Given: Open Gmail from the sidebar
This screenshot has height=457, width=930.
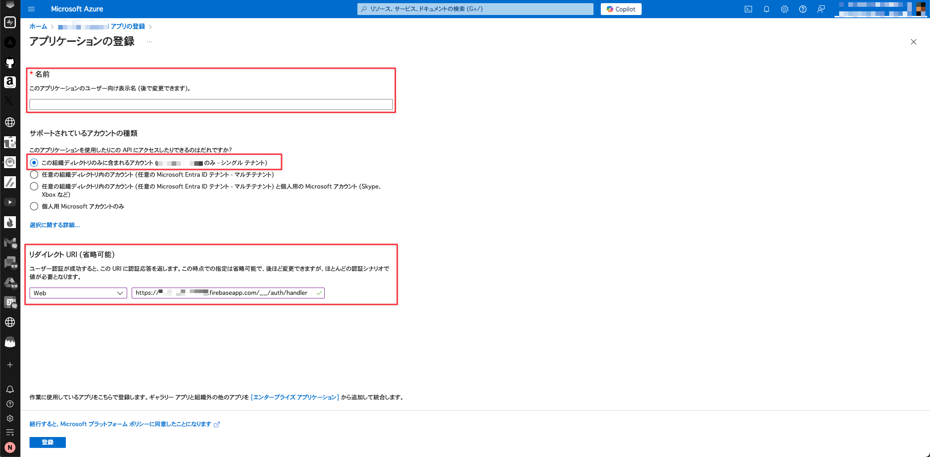Looking at the screenshot, I should pyautogui.click(x=10, y=242).
